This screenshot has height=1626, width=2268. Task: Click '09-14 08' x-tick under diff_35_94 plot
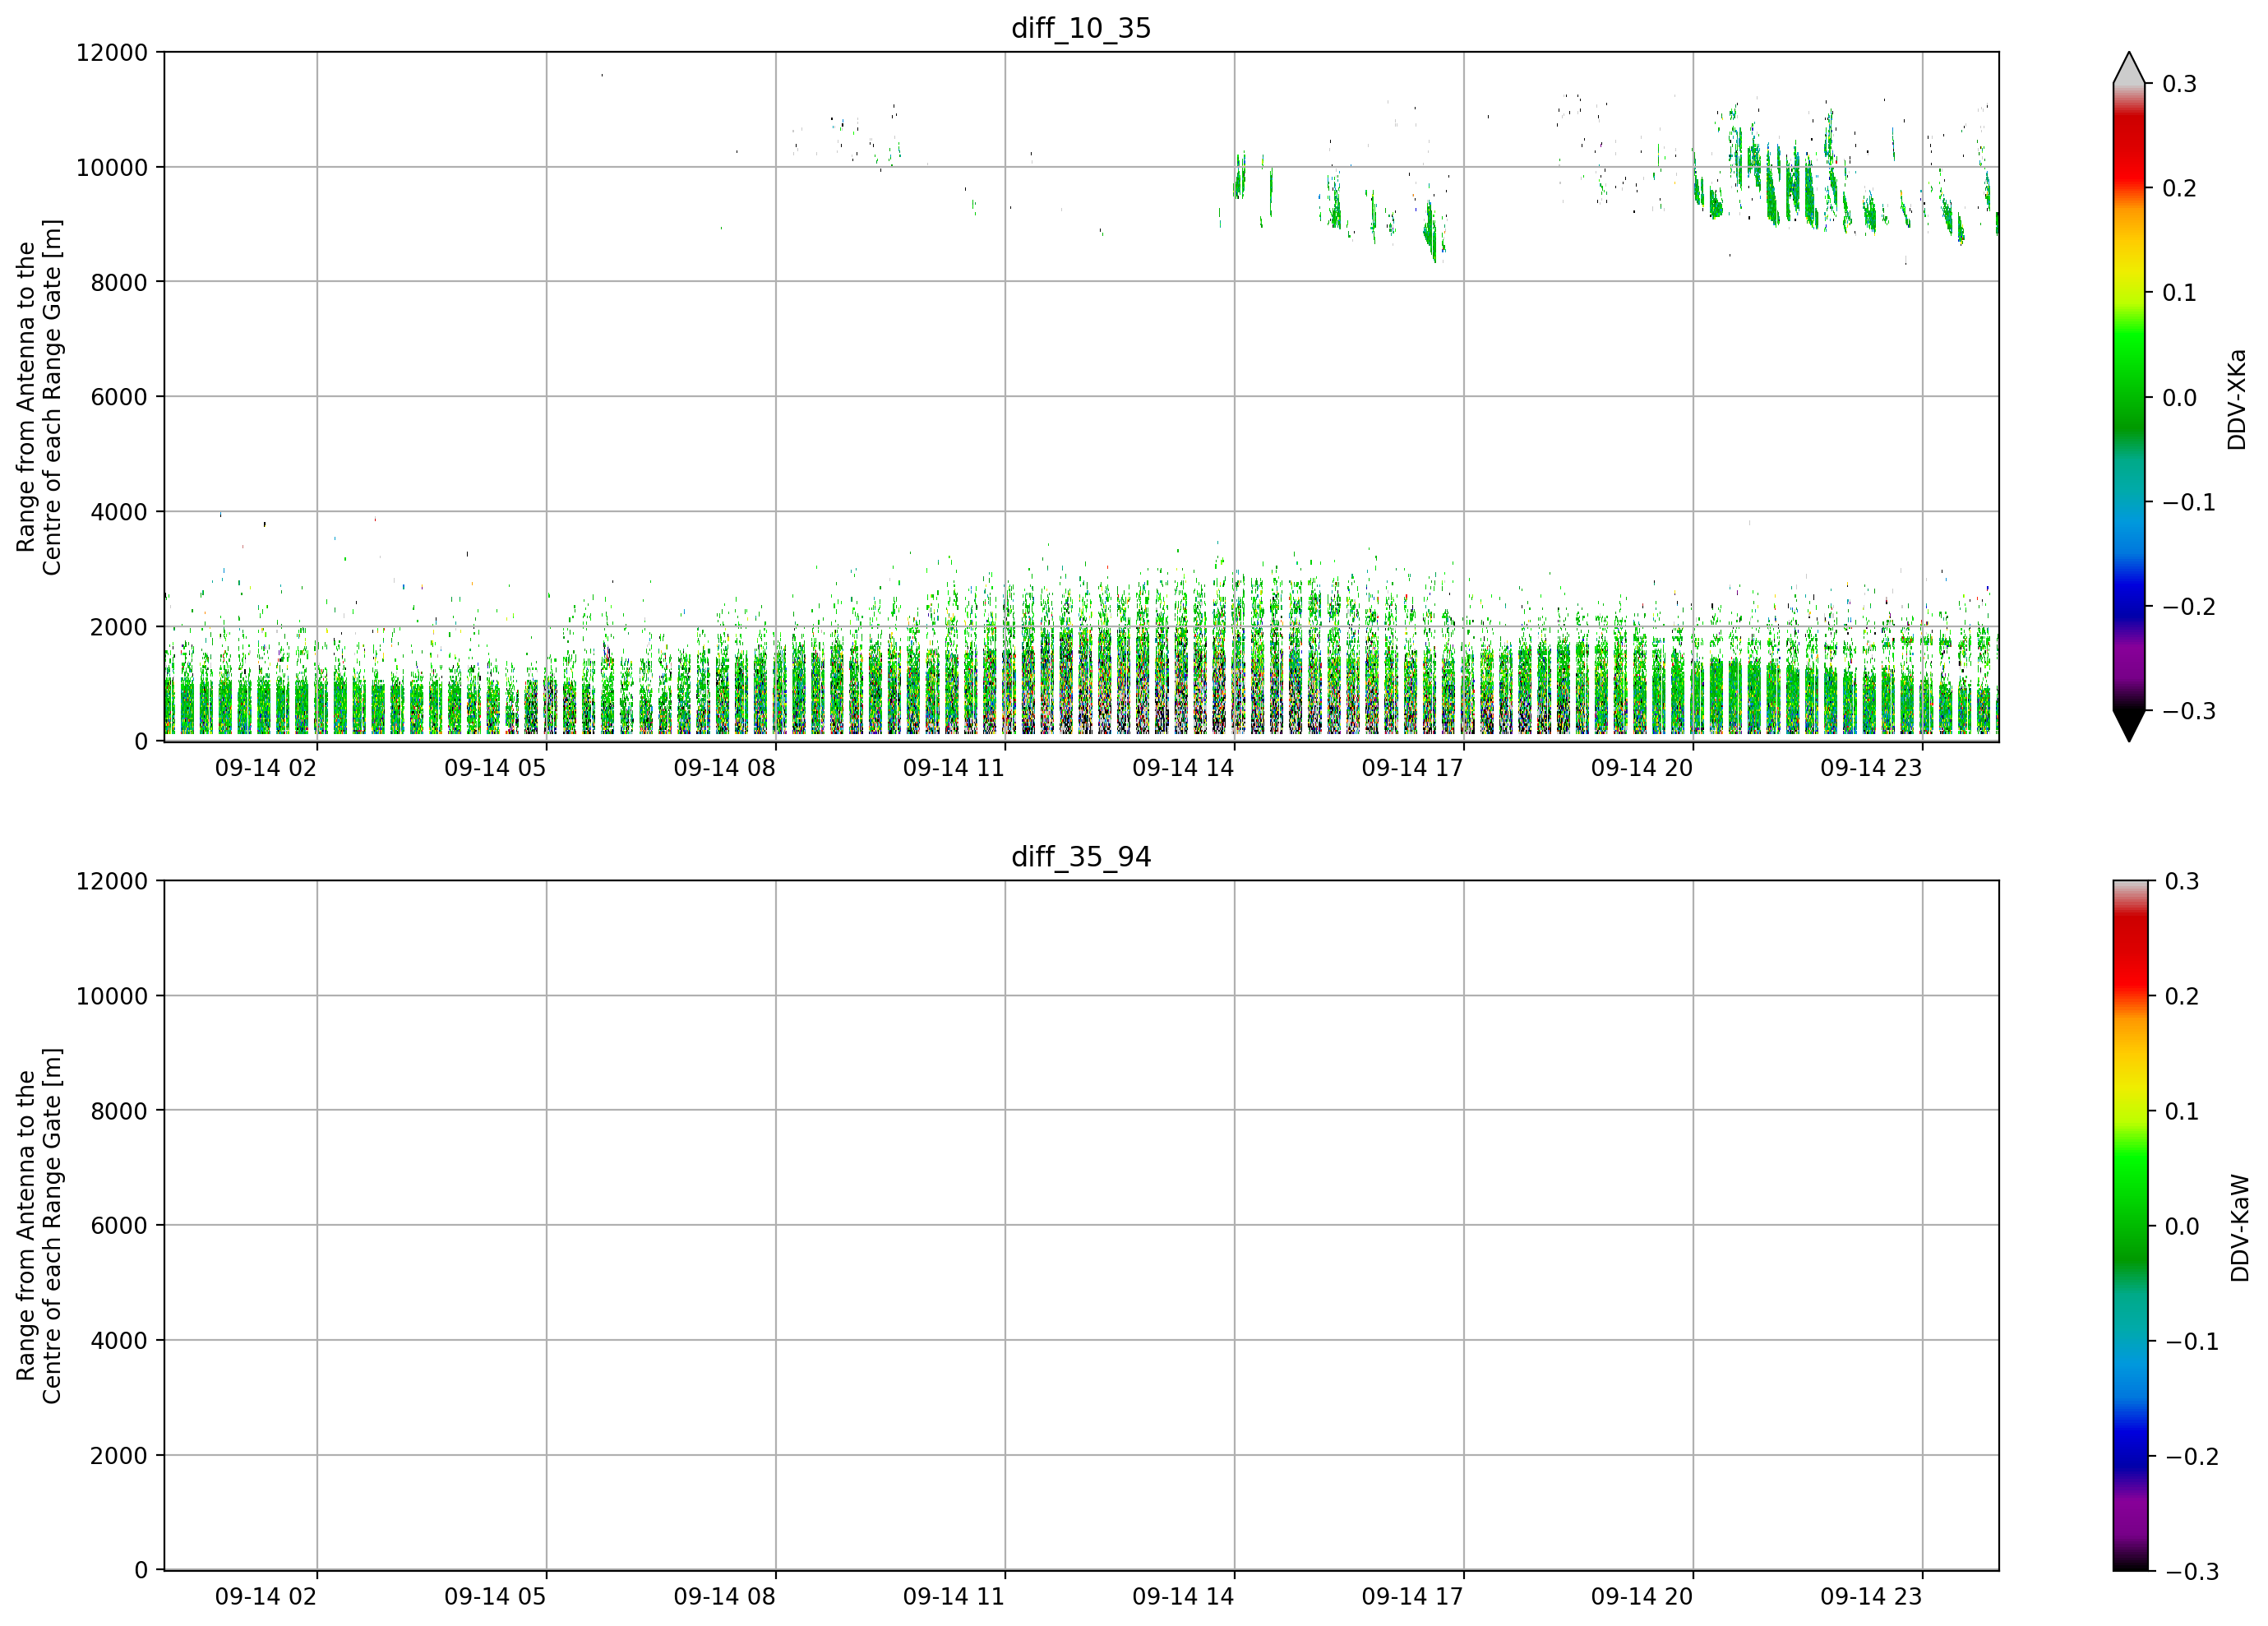tap(724, 1597)
